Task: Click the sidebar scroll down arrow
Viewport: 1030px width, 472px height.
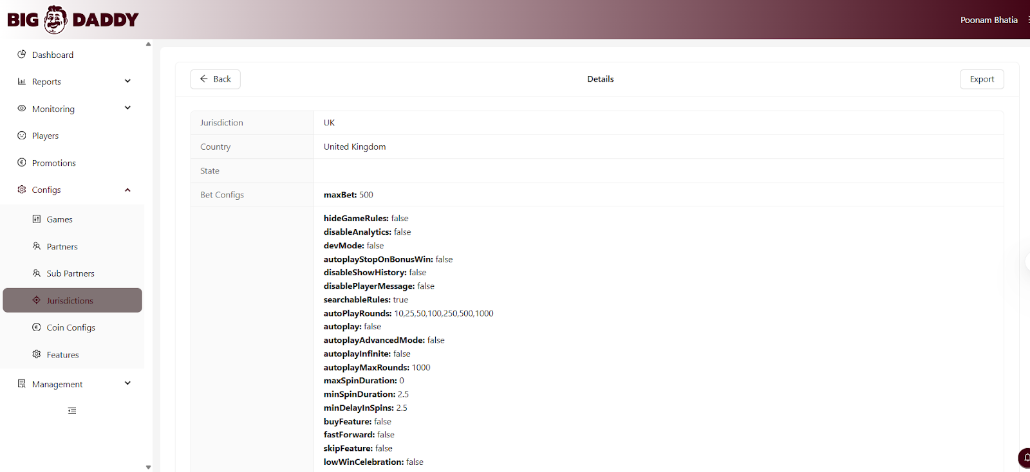Action: (x=148, y=467)
